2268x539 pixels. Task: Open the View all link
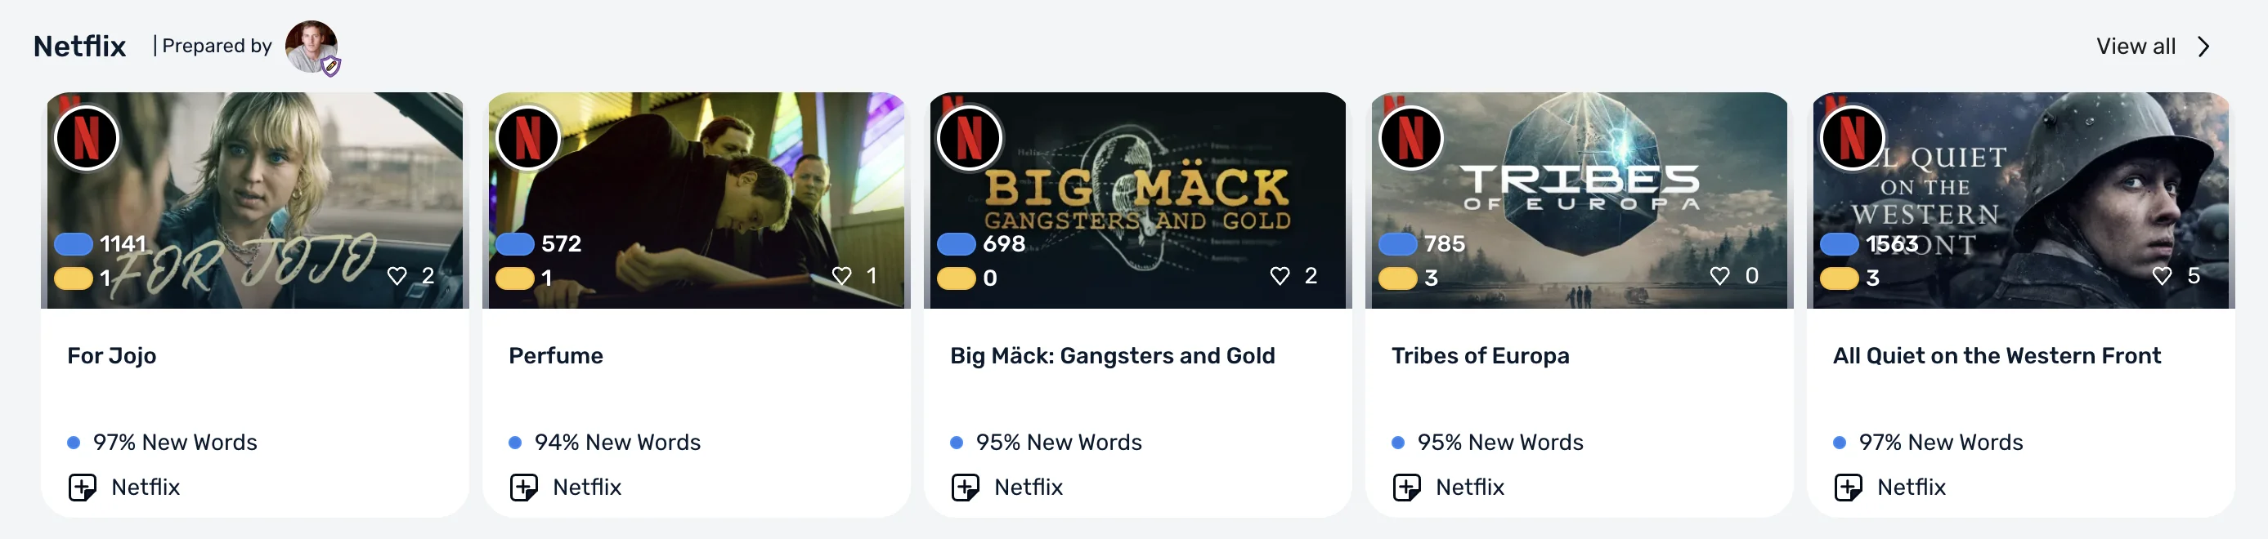2135,47
